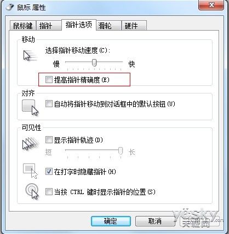Screen dimensions: 229x234
Task: Click the pointer trail length slider thumb
Action: point(121,151)
